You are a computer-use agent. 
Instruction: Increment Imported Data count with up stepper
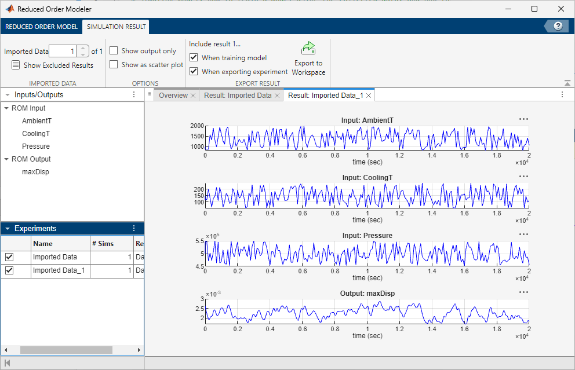(x=82, y=47)
